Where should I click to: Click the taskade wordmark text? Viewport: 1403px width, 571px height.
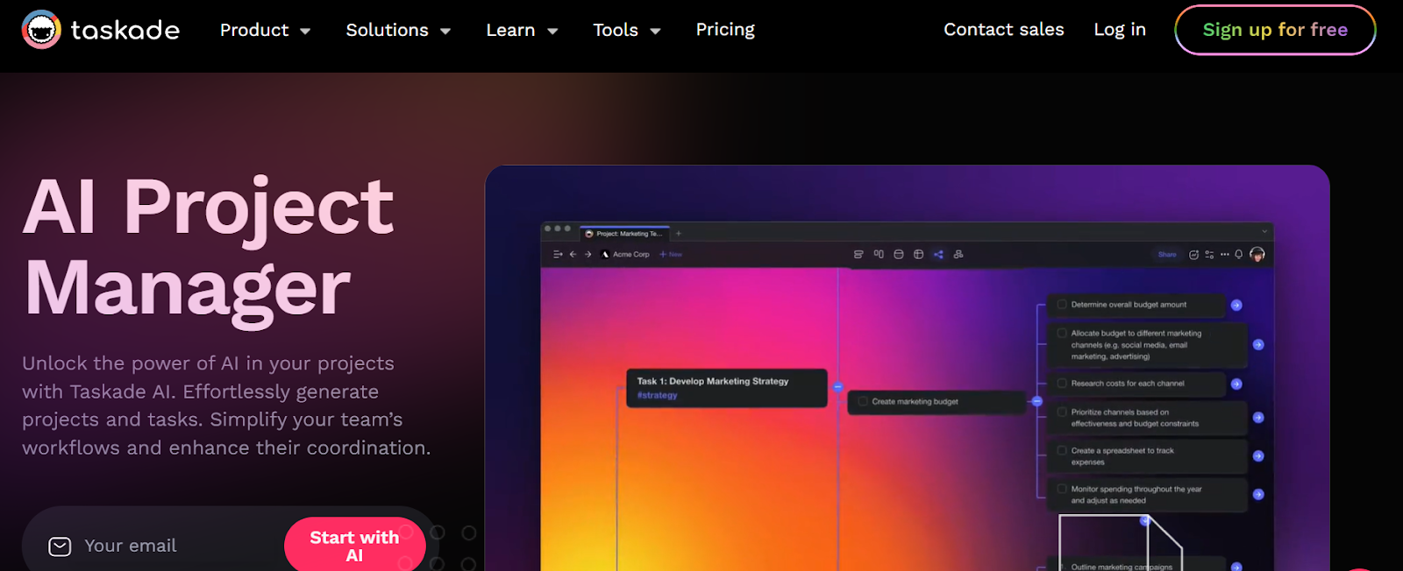(x=125, y=31)
